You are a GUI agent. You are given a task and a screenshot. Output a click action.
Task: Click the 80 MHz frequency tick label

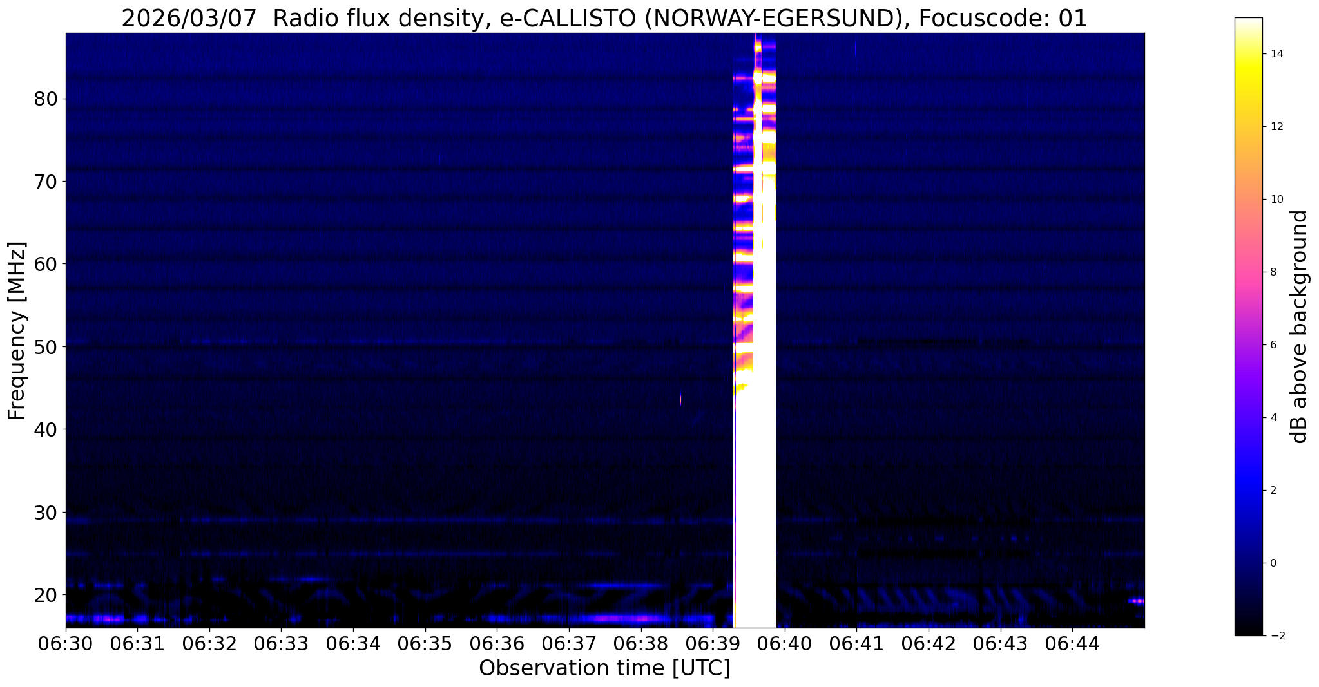pos(46,99)
